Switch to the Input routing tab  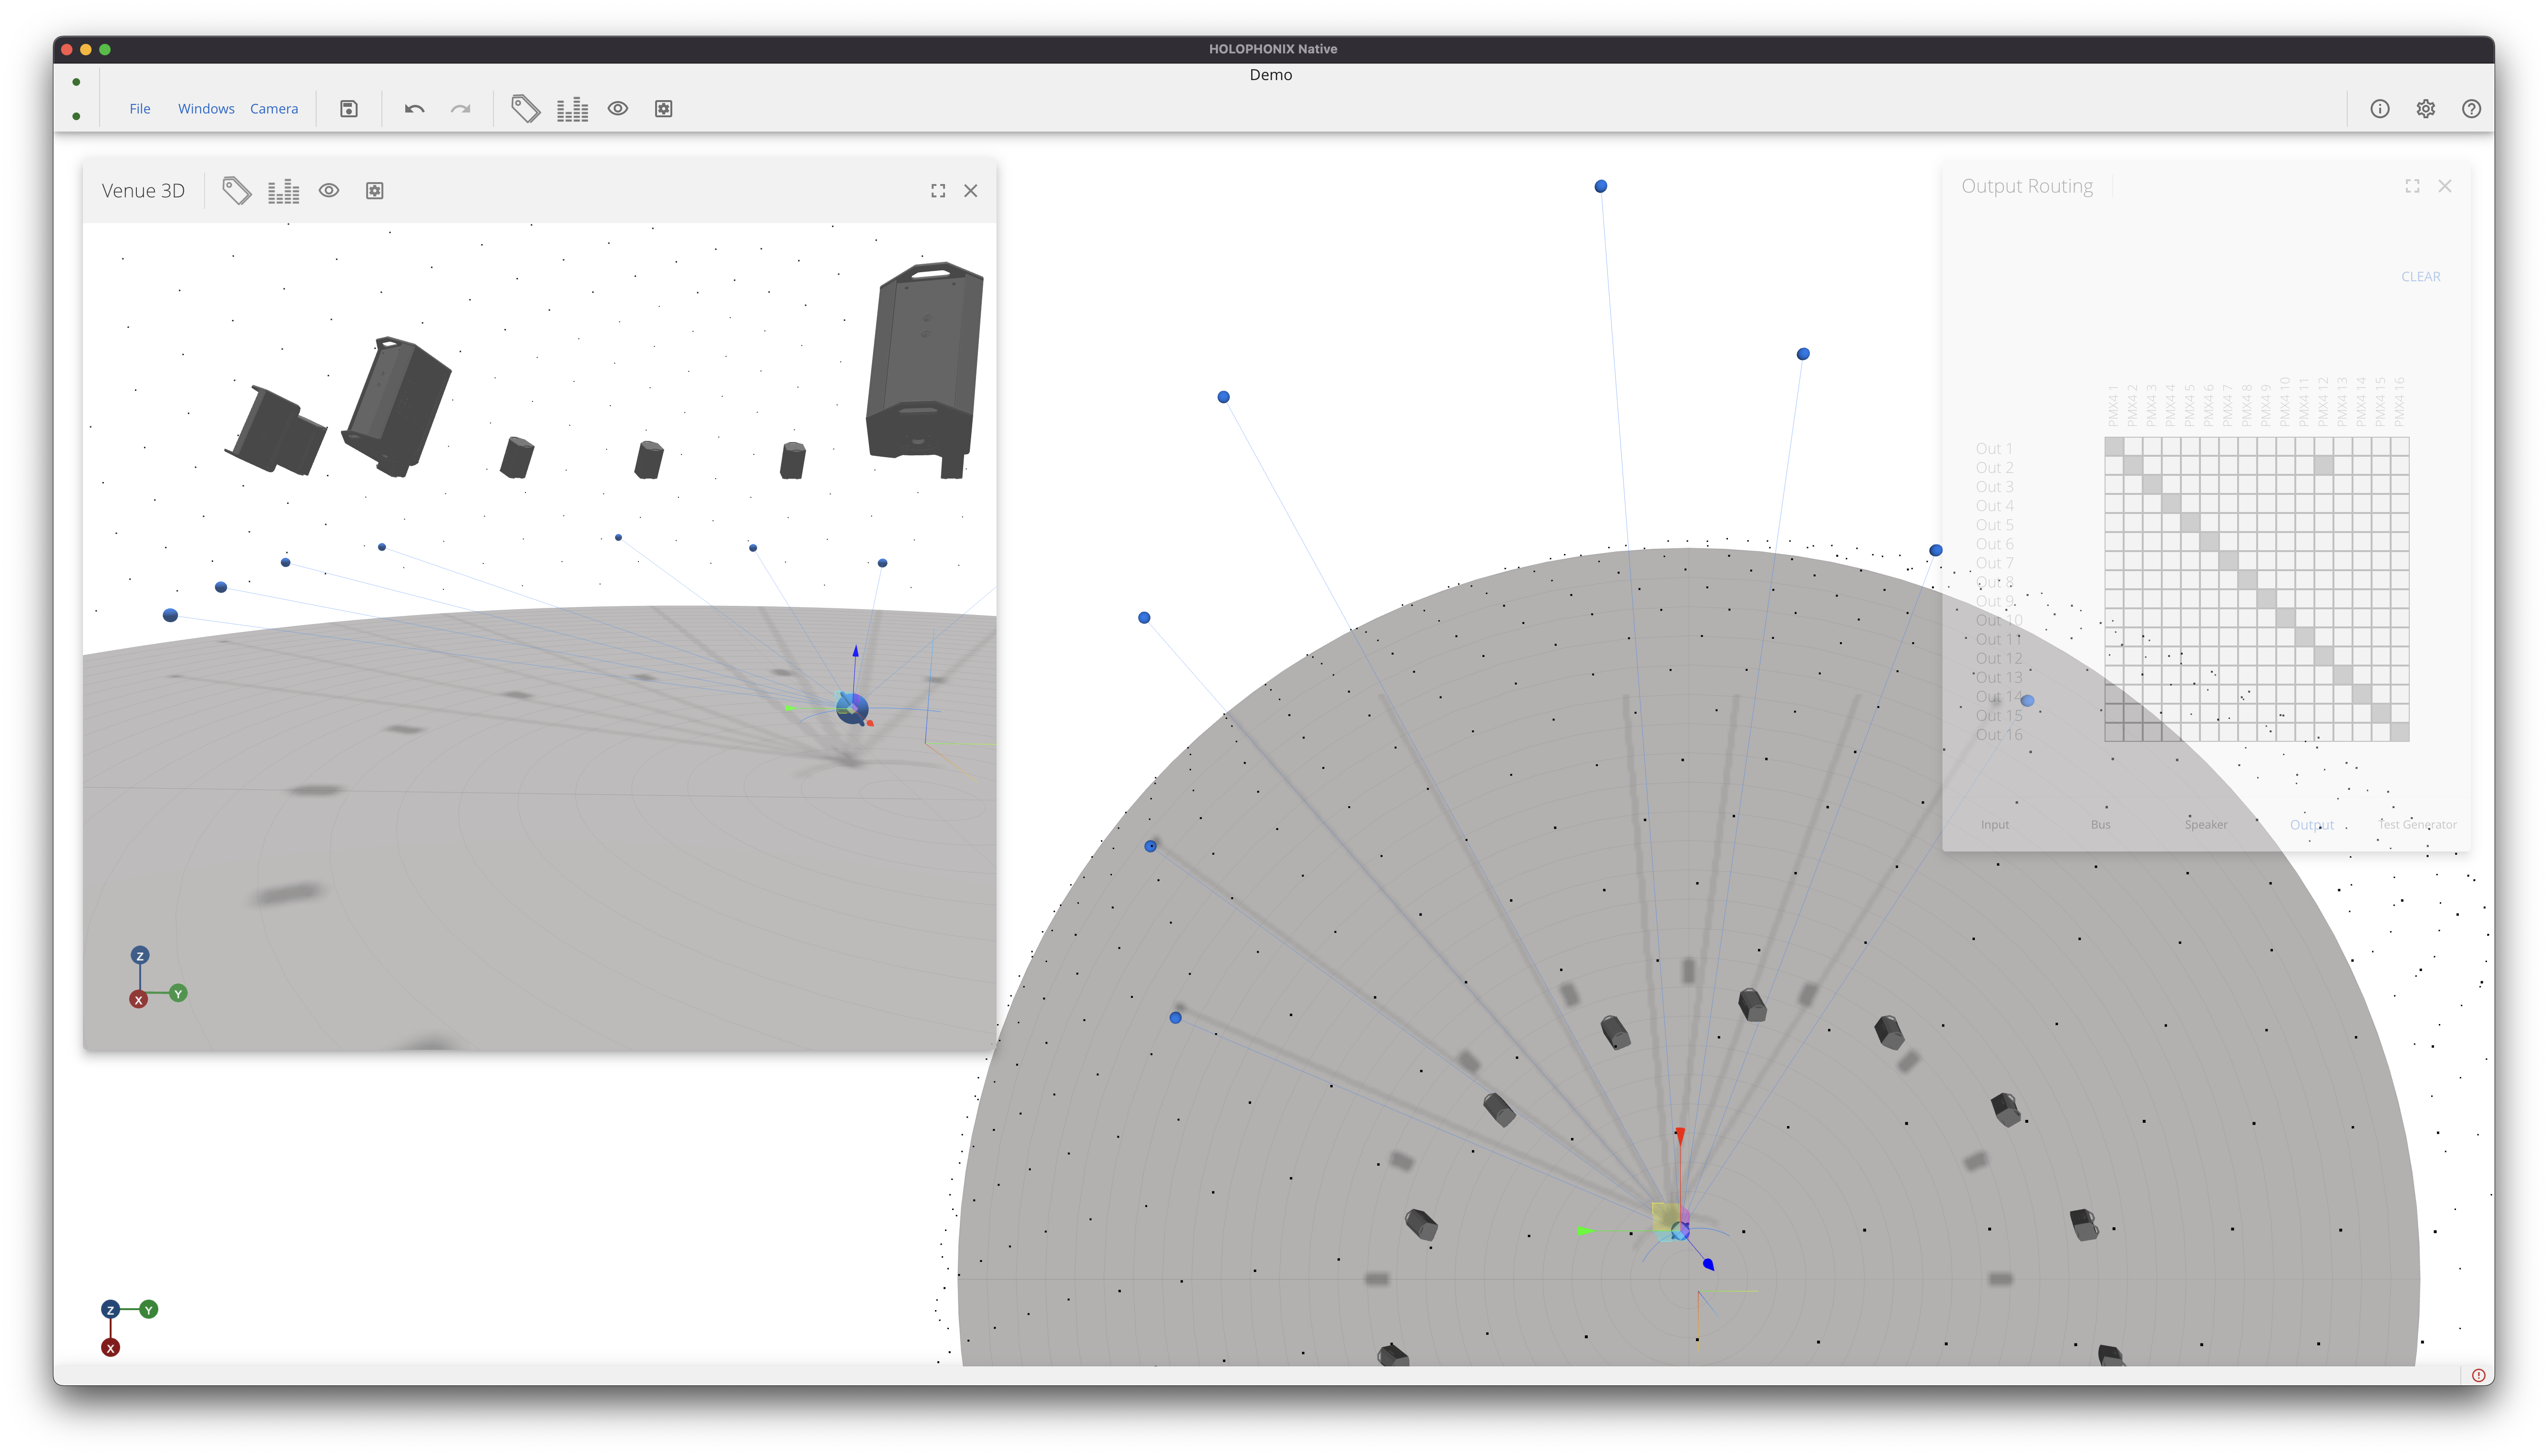[1995, 825]
